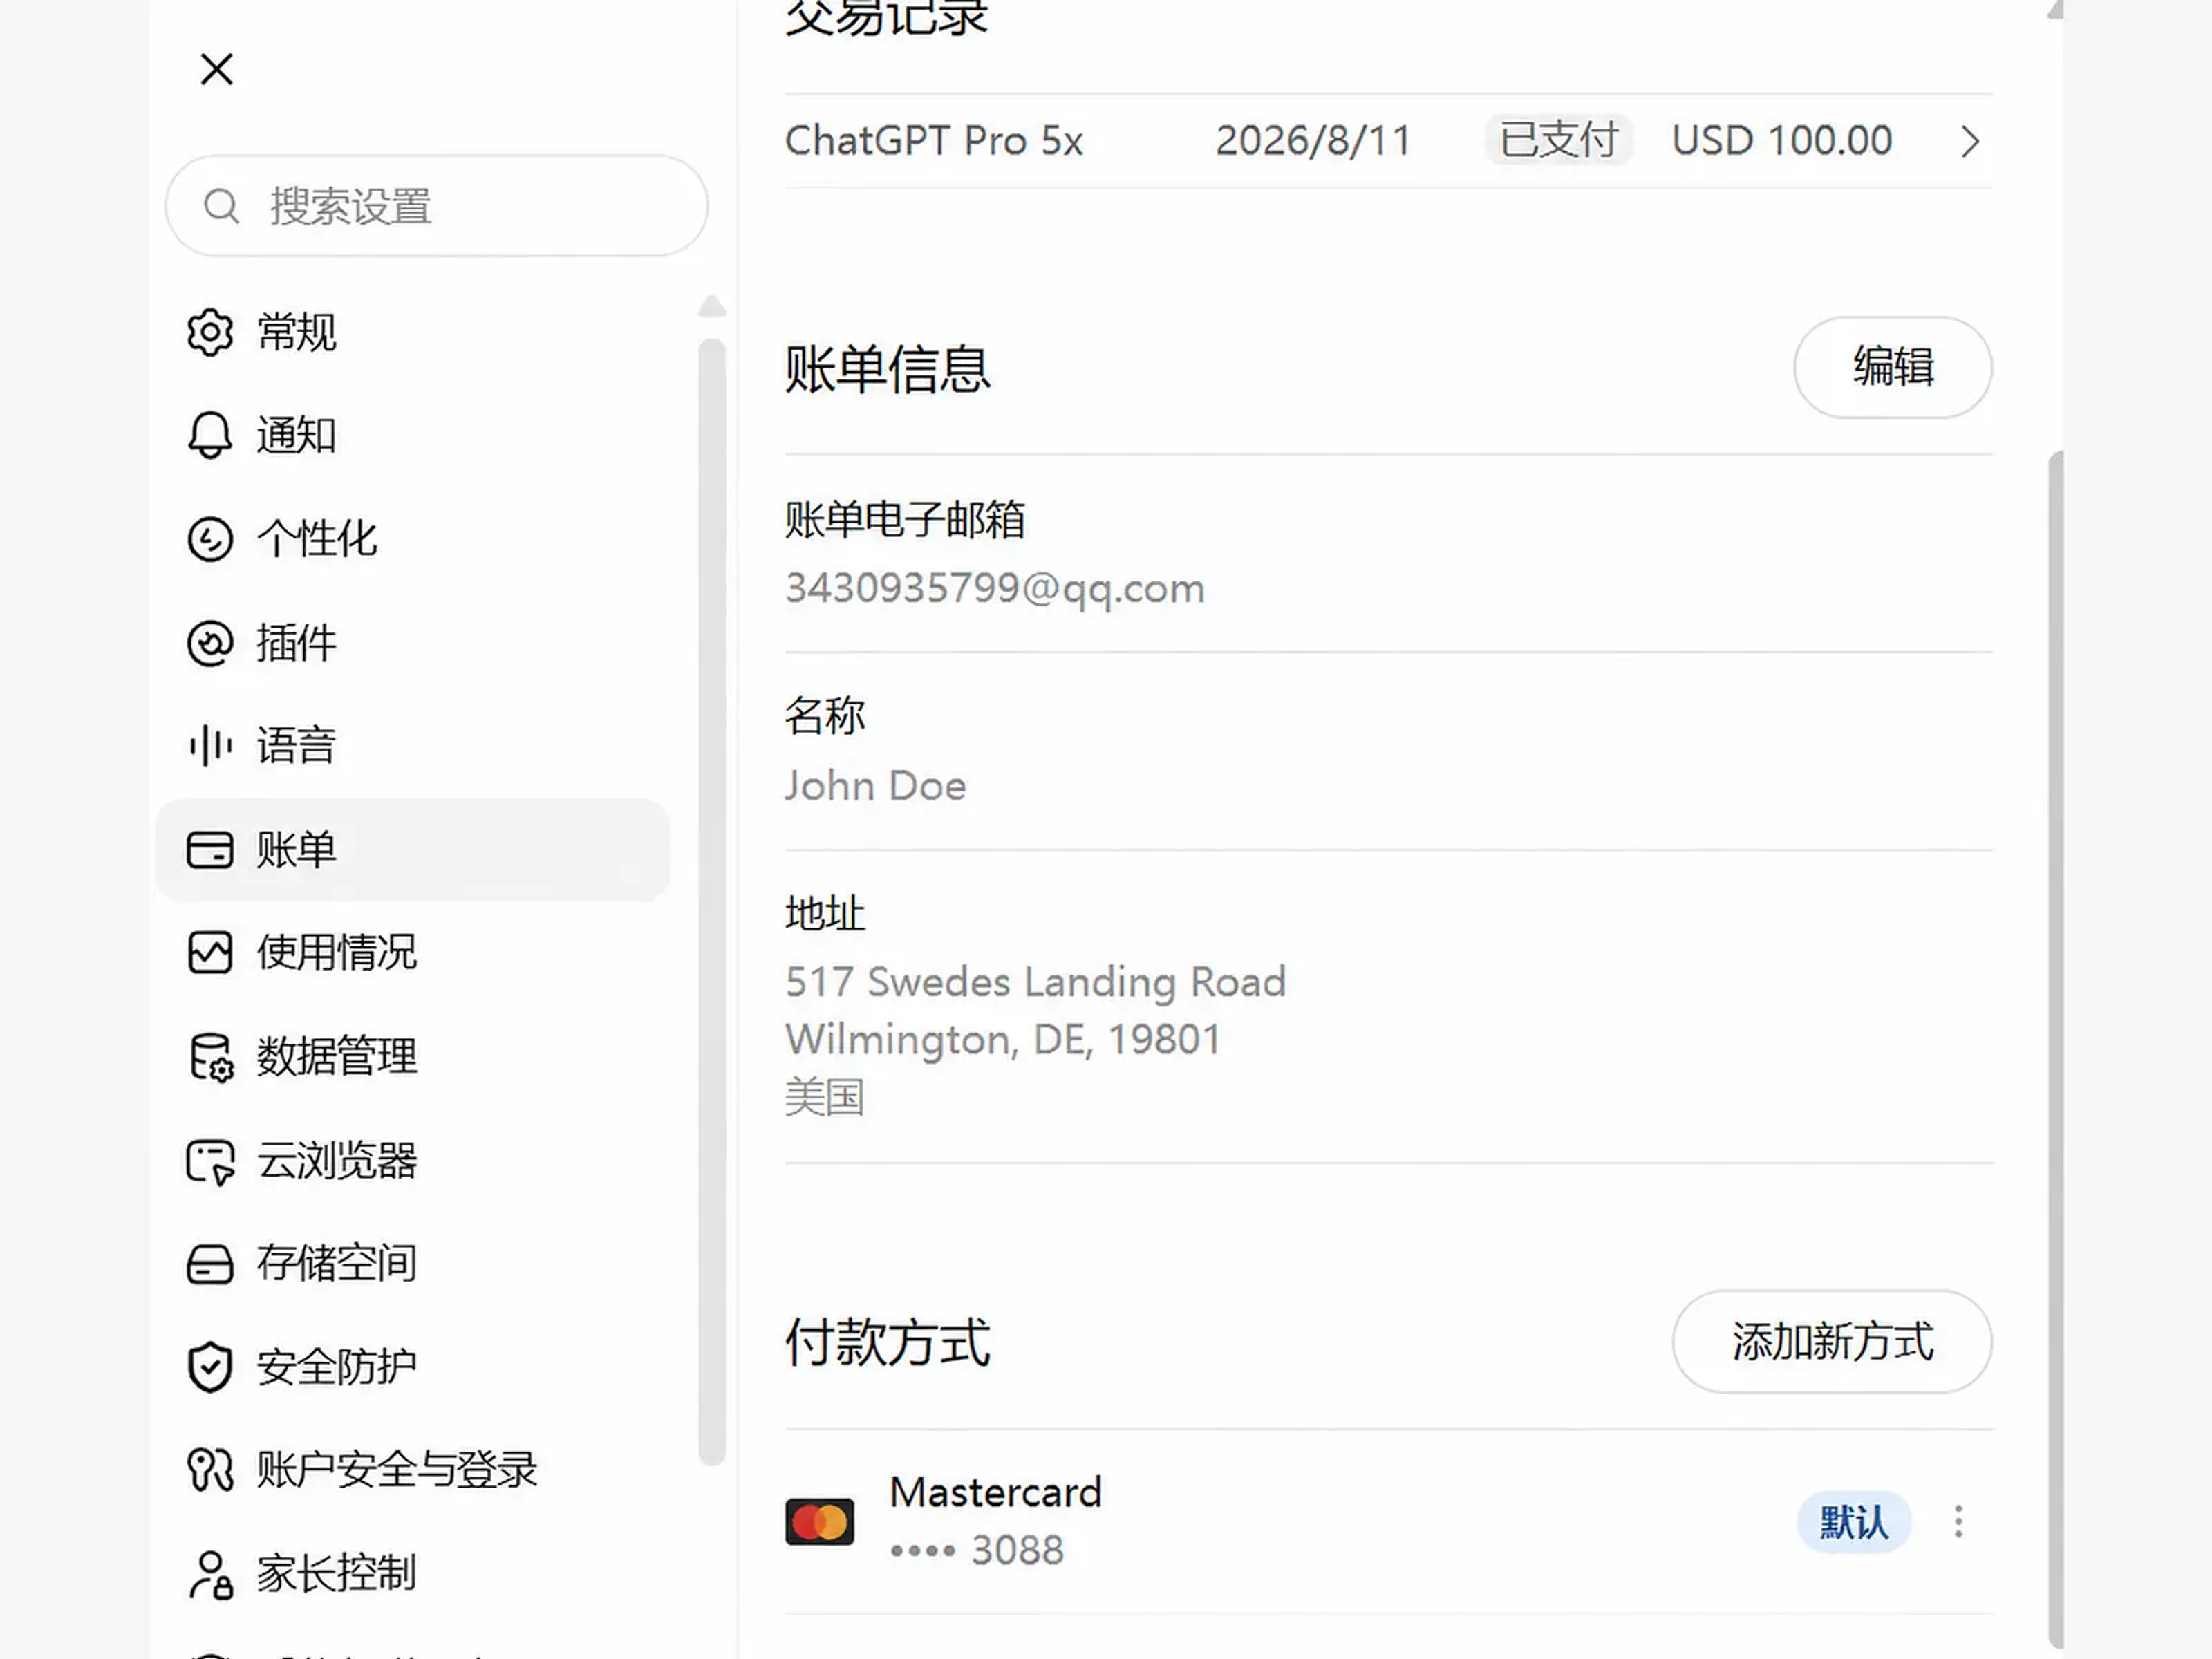Open the 存储空间 section

tap(412, 1264)
